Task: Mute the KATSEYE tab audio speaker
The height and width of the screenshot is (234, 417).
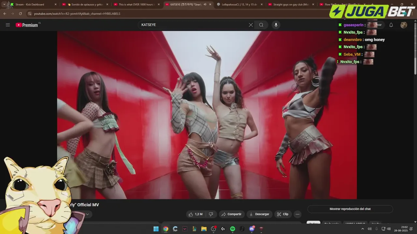Action: (205, 5)
